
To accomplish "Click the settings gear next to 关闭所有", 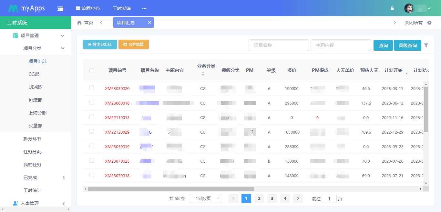I will [429, 23].
